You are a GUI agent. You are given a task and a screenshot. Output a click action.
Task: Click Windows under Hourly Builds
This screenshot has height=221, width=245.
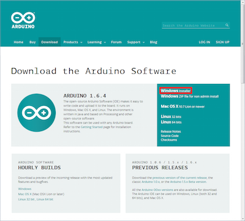click(24, 189)
